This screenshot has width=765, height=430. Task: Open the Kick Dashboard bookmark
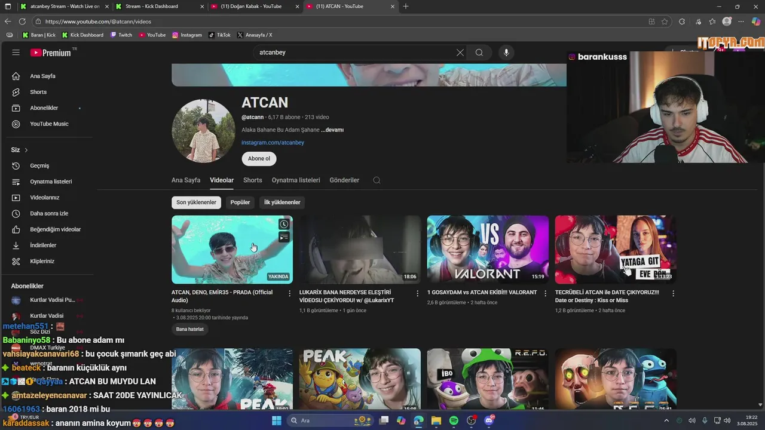coord(82,35)
